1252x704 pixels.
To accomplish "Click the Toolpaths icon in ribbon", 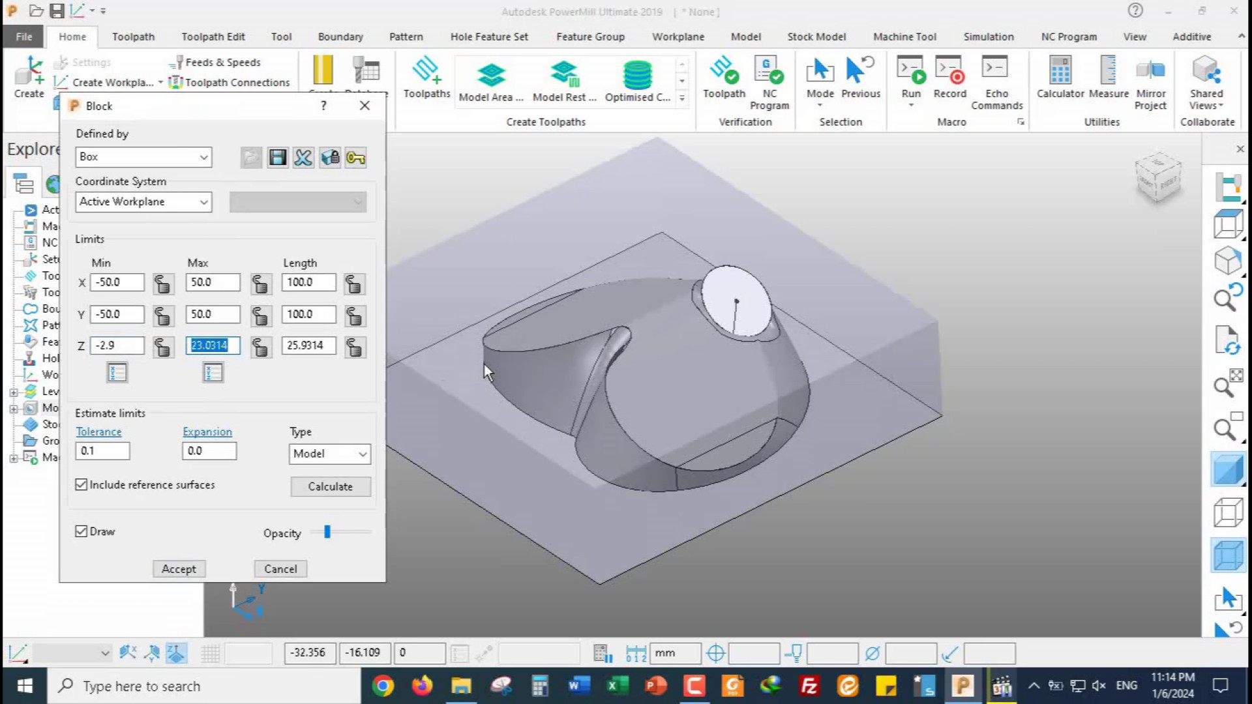I will pos(426,78).
